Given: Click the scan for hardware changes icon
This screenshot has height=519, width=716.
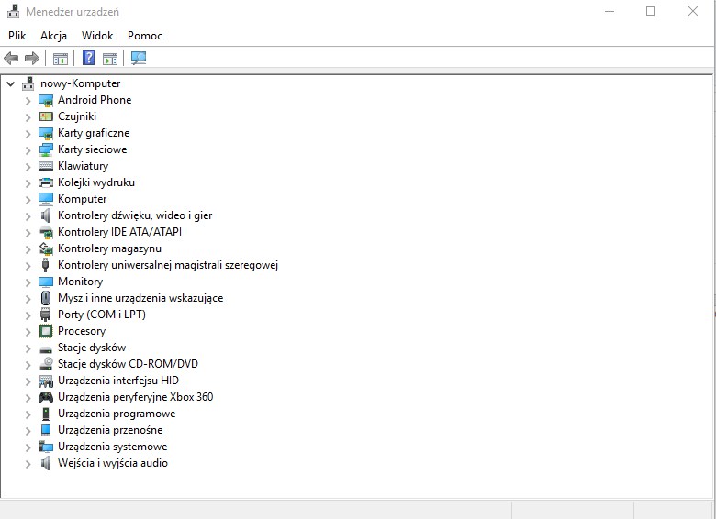Looking at the screenshot, I should [139, 58].
